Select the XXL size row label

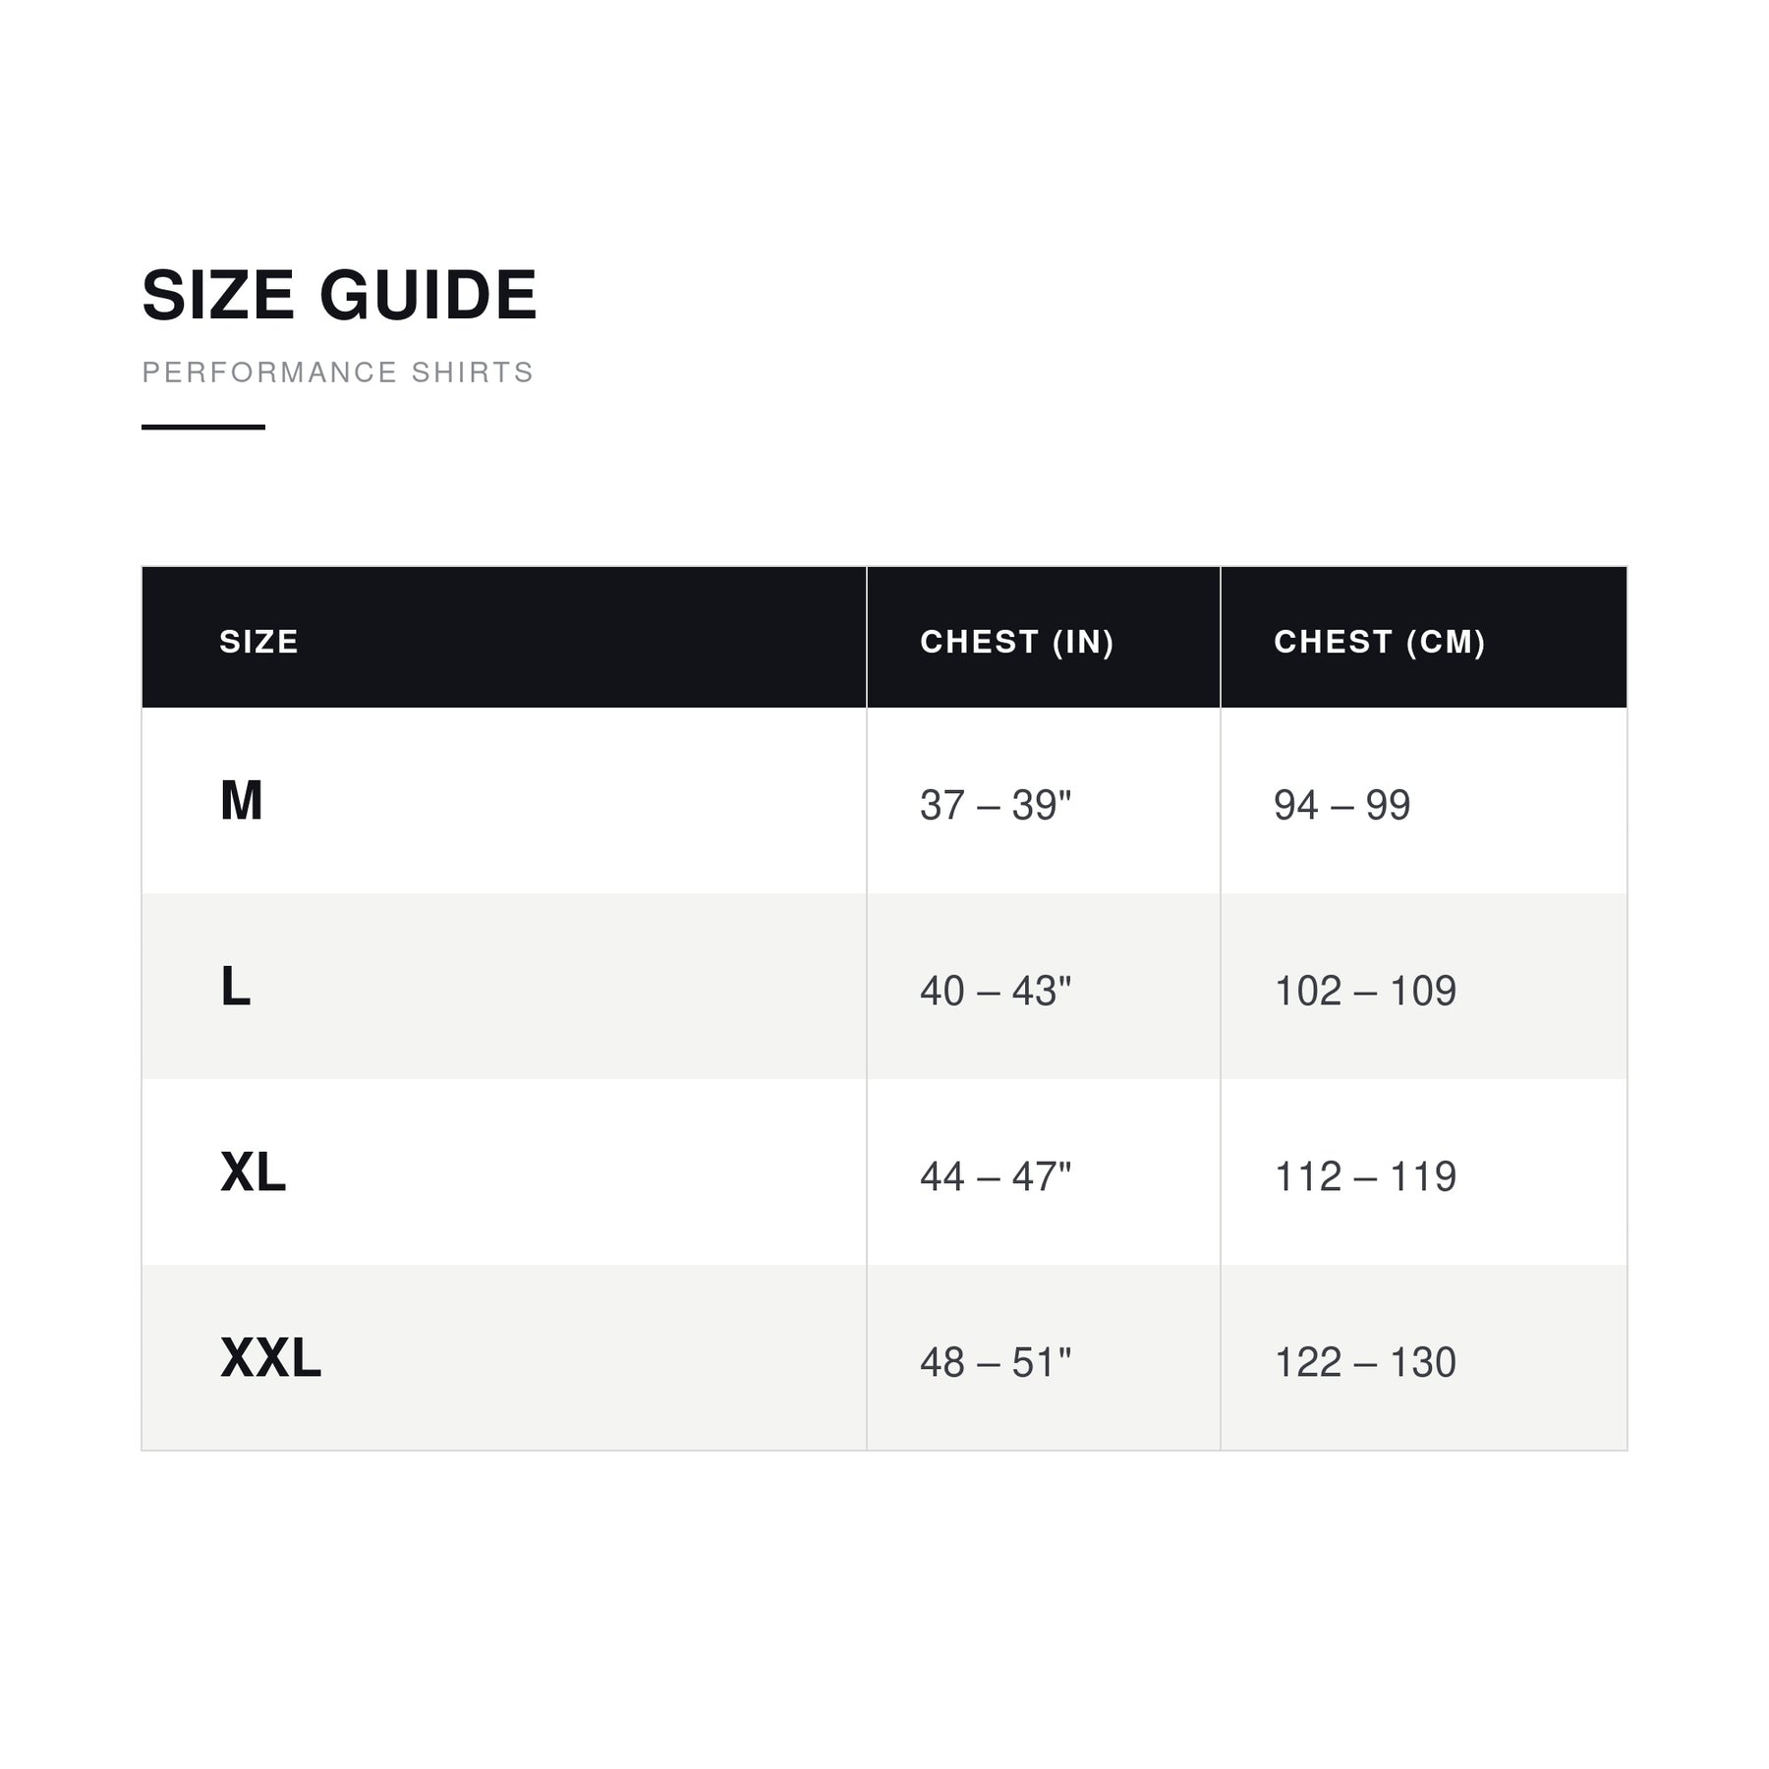coord(271,1358)
